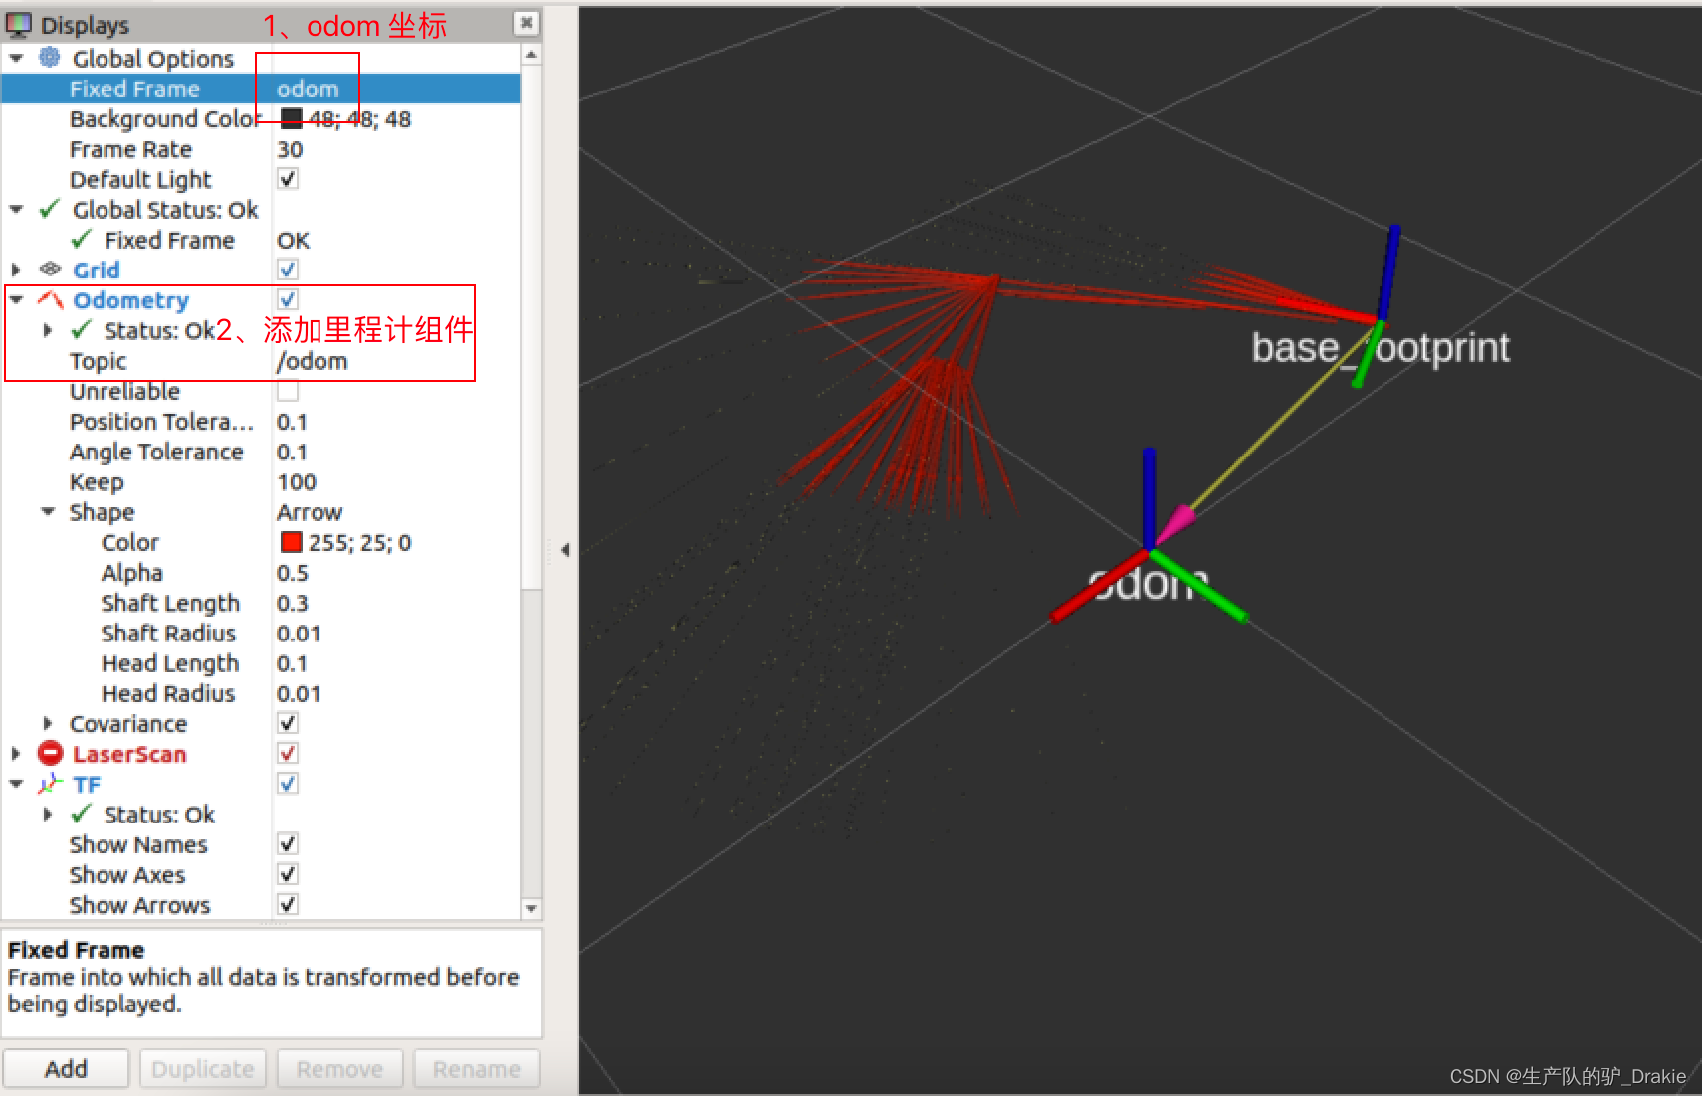The image size is (1702, 1096).
Task: Collapse the Shape property group
Action: pos(47,511)
